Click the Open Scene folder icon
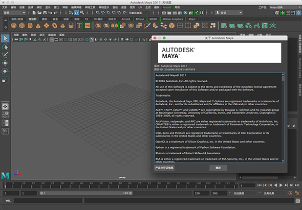Screen dimensions: 302x210 [39, 13]
